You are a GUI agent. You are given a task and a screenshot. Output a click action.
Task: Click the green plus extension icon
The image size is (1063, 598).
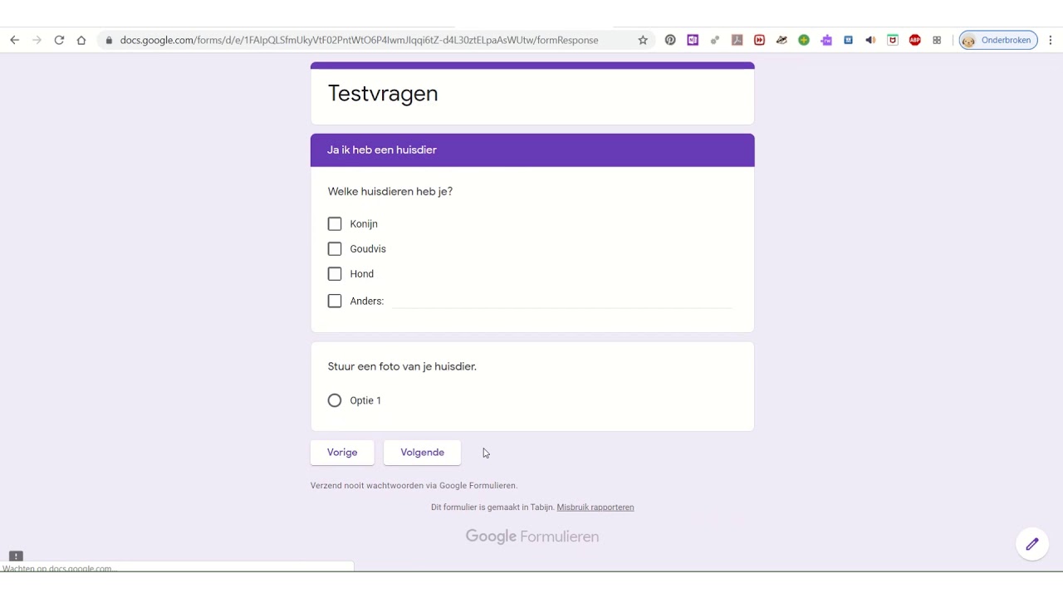[x=804, y=40]
